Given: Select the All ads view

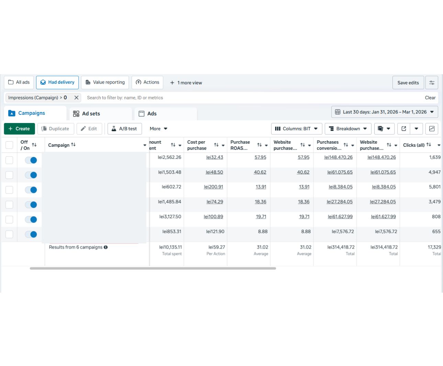Looking at the screenshot, I should tap(19, 82).
